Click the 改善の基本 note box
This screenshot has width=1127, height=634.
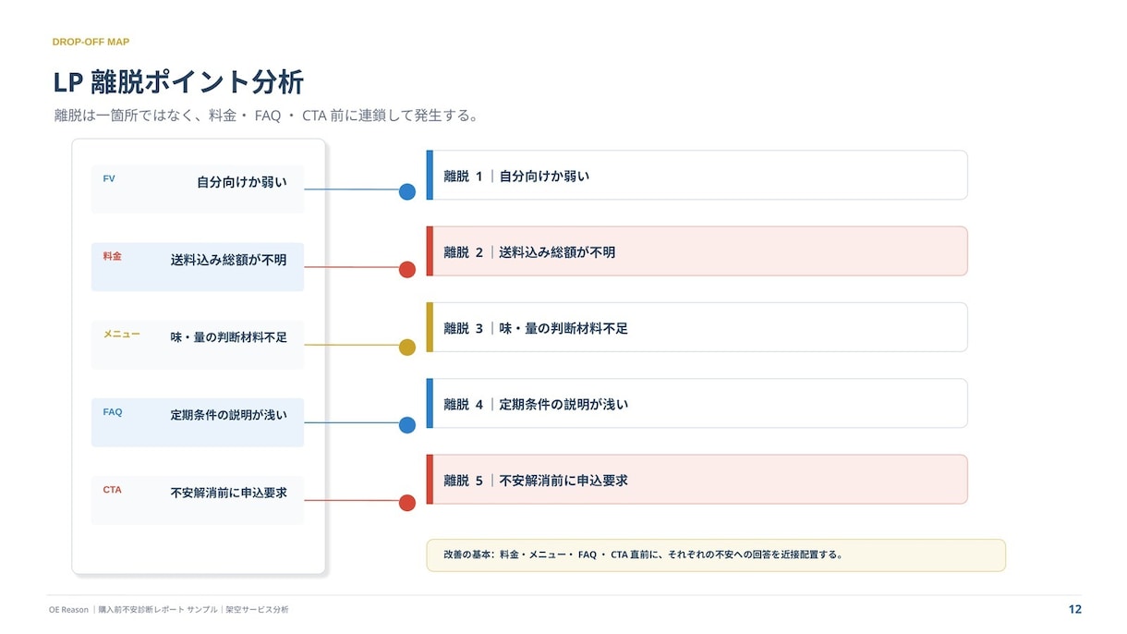point(716,555)
